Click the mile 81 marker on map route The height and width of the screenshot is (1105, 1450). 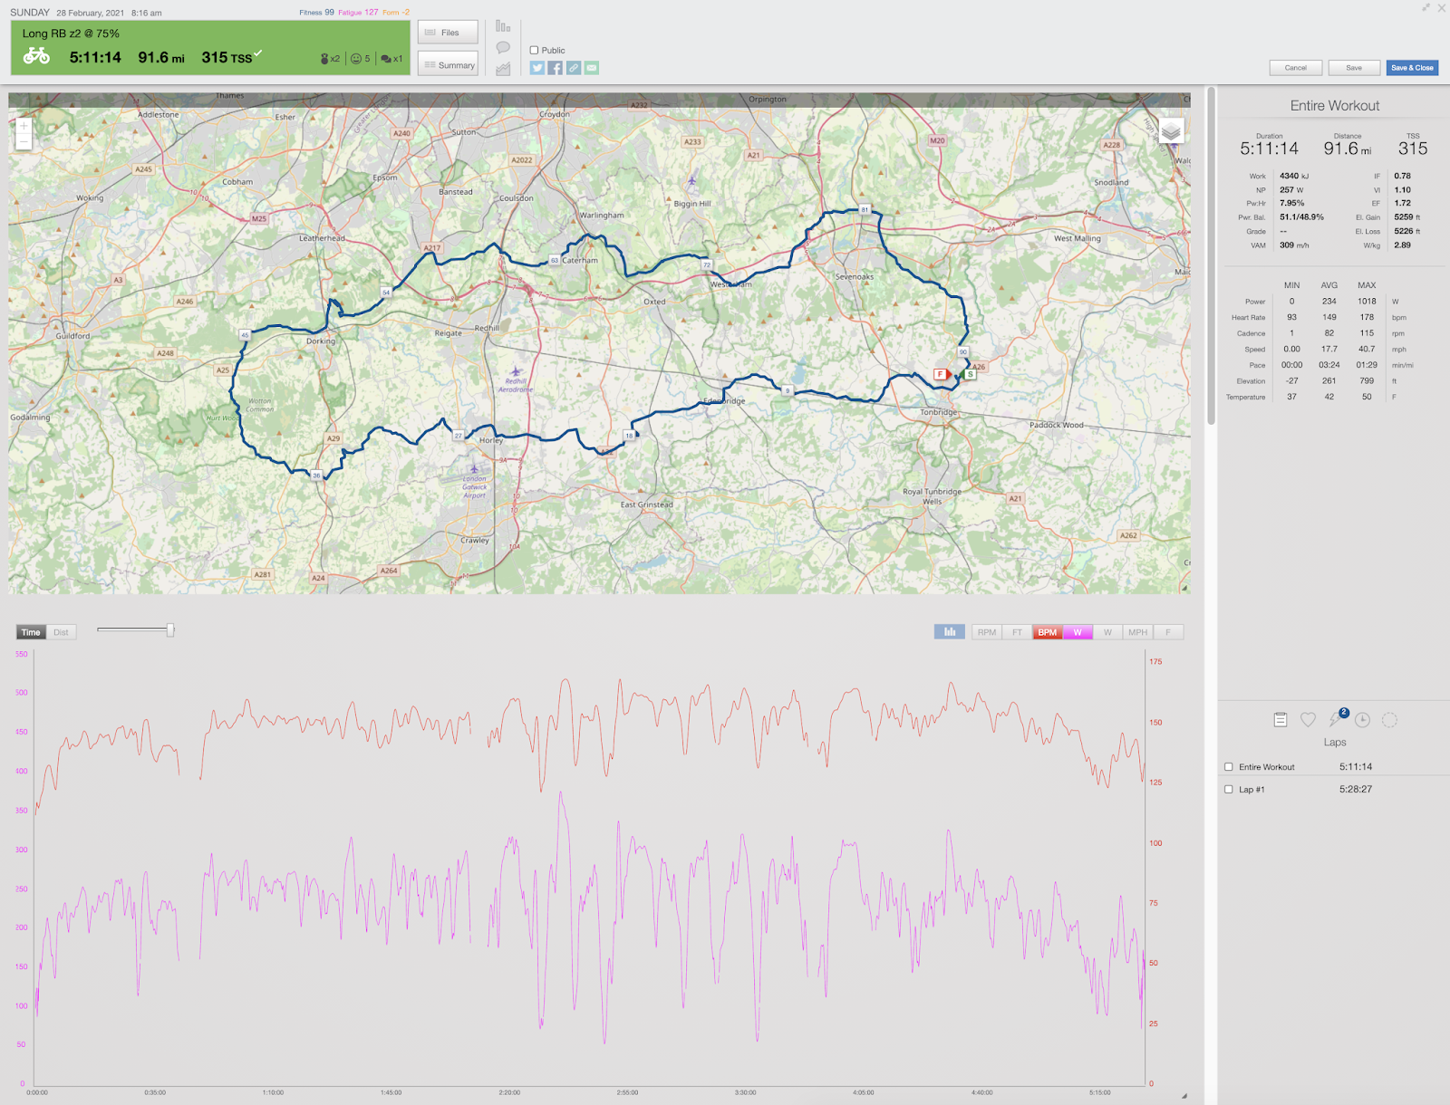(x=865, y=210)
